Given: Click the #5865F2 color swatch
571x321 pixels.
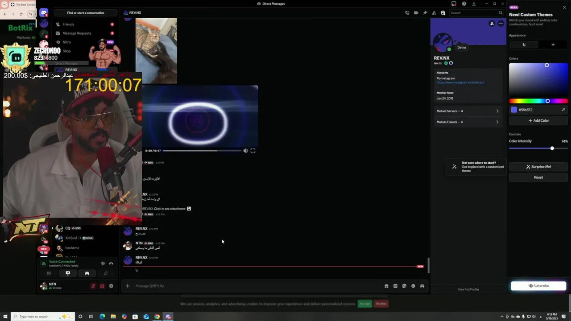Looking at the screenshot, I should (x=514, y=110).
